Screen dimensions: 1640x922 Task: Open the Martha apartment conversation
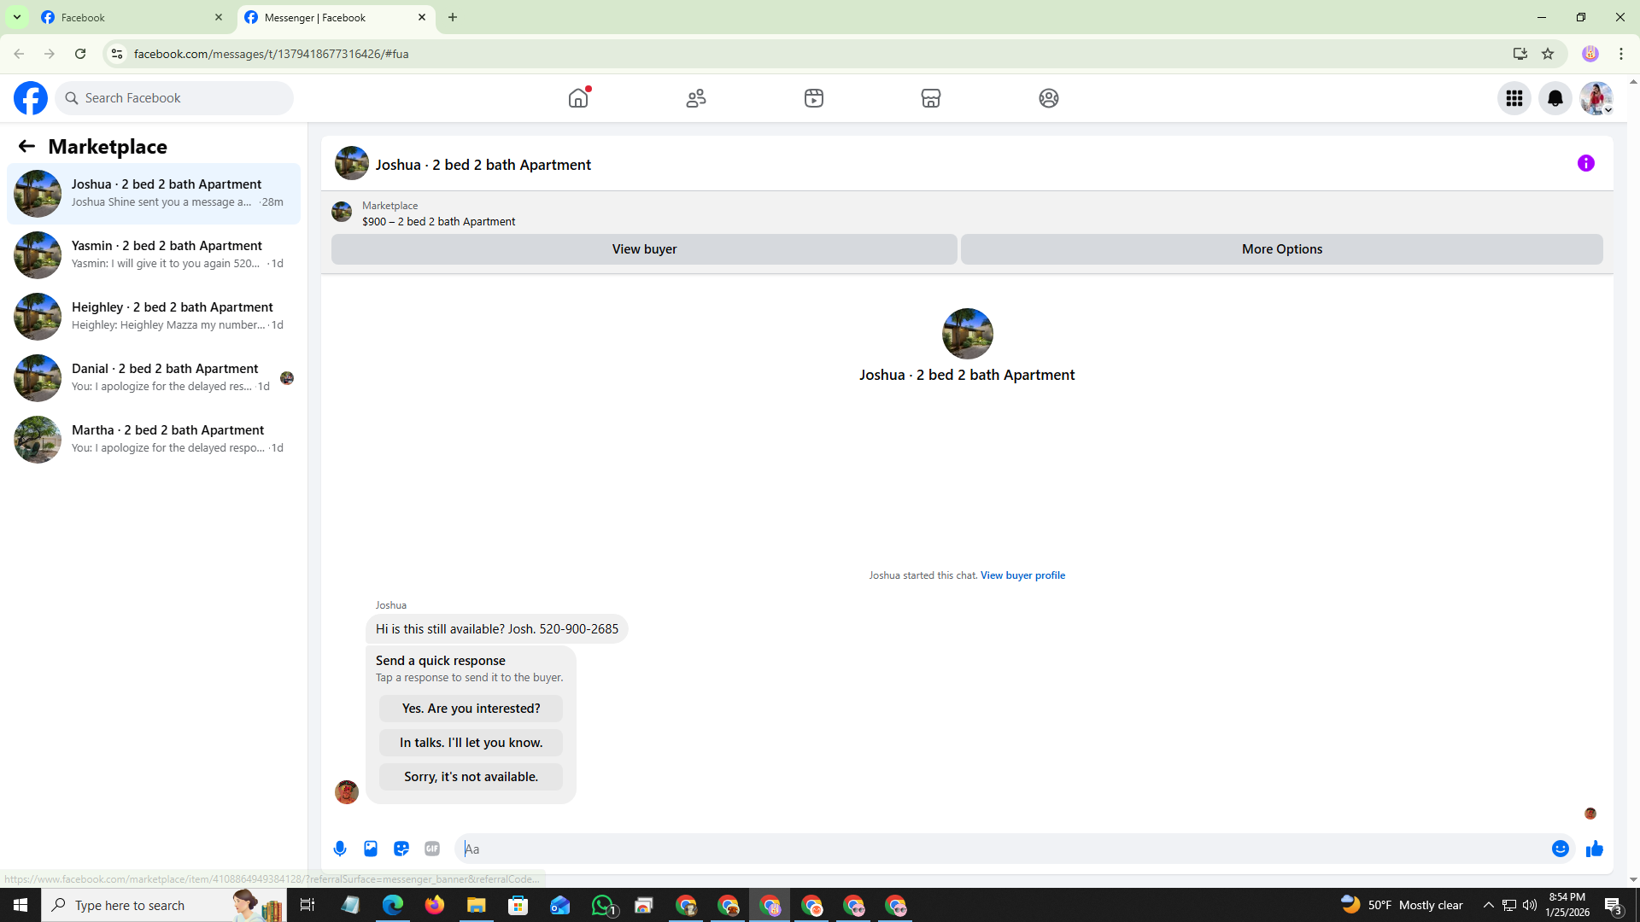(154, 440)
